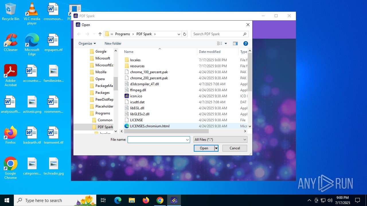Click the Forward navigation arrow in dialog
The image size is (367, 206).
(87, 34)
